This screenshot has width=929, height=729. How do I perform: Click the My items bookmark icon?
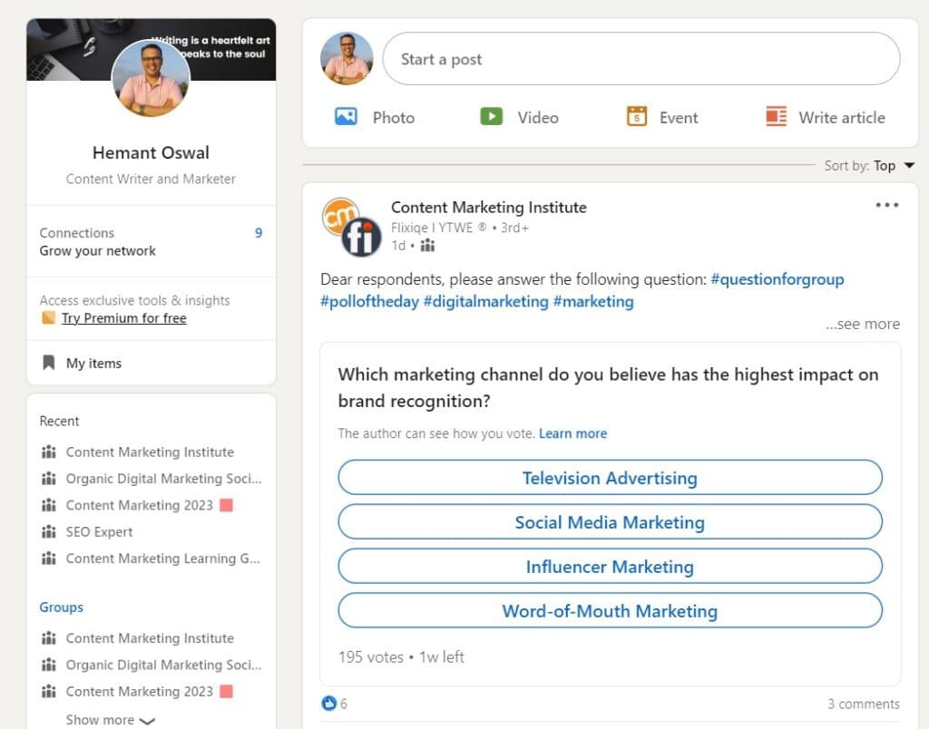[x=49, y=363]
